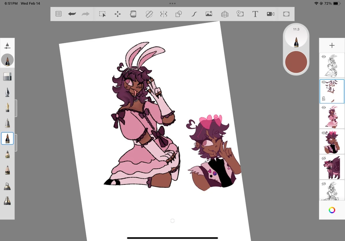Viewport: 345px width, 241px height.
Task: Hide the lineart sketch layer
Action: point(324,57)
